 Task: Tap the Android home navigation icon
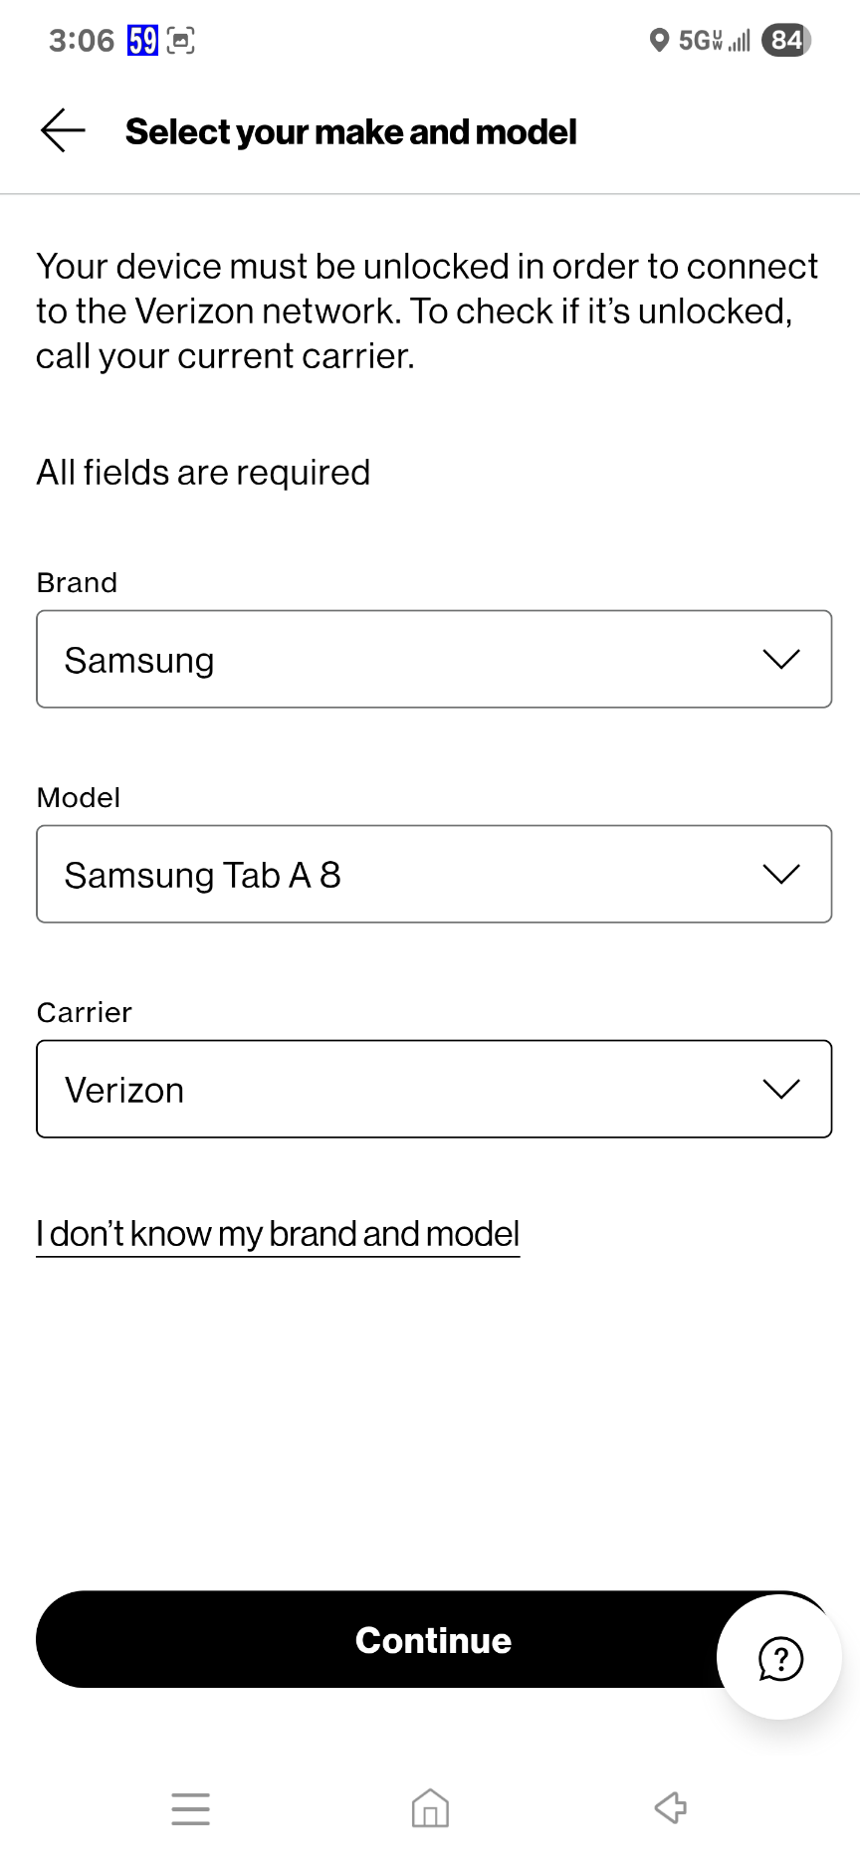click(x=430, y=1808)
